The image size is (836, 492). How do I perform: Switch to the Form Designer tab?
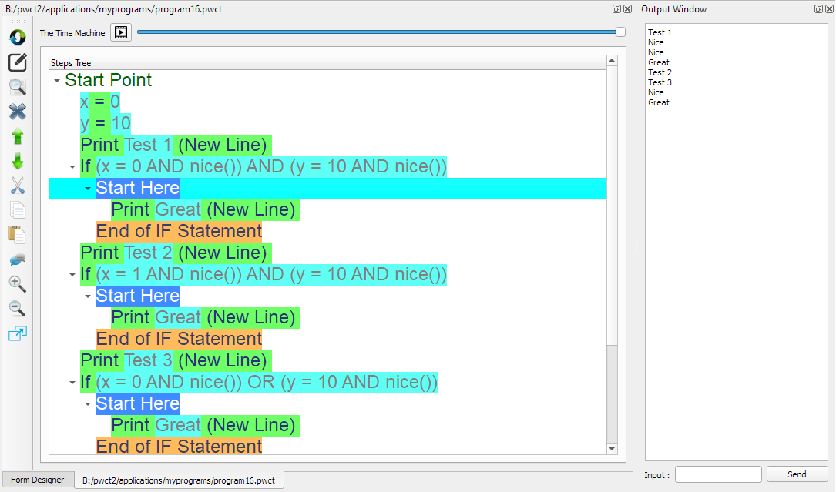(37, 480)
